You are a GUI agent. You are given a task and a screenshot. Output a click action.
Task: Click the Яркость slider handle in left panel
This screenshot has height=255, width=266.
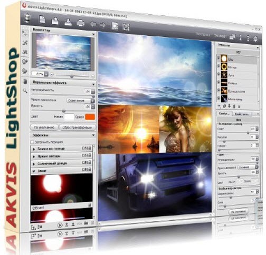64,111
